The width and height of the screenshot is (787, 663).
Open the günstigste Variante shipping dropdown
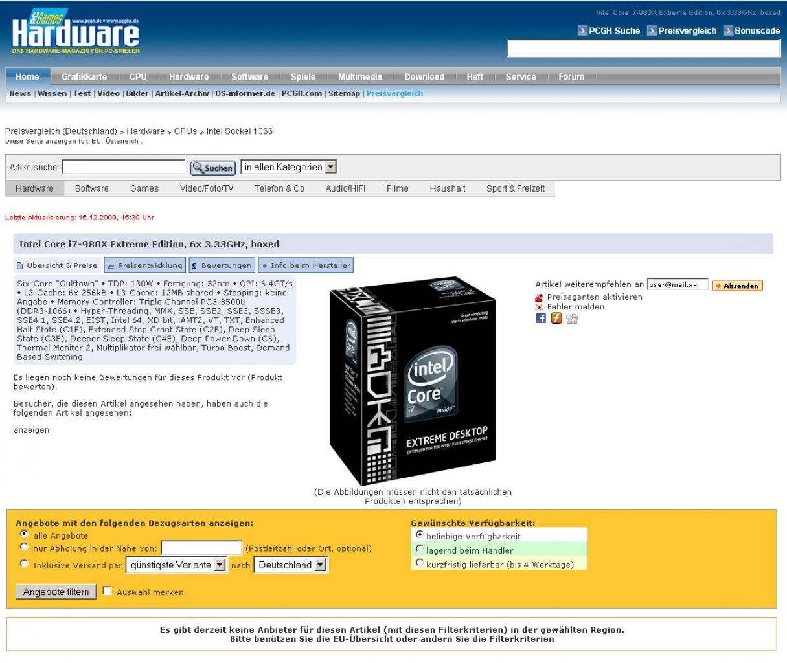pos(177,565)
